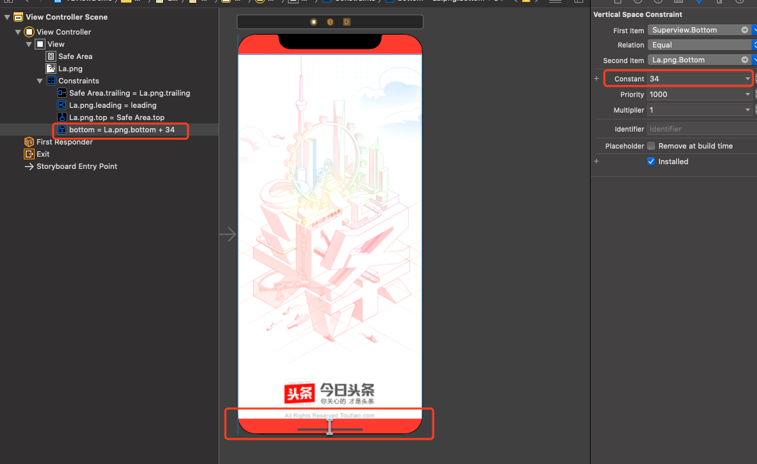The image size is (757, 464).
Task: Collapse the Constraints disclosure triangle
Action: (x=40, y=81)
